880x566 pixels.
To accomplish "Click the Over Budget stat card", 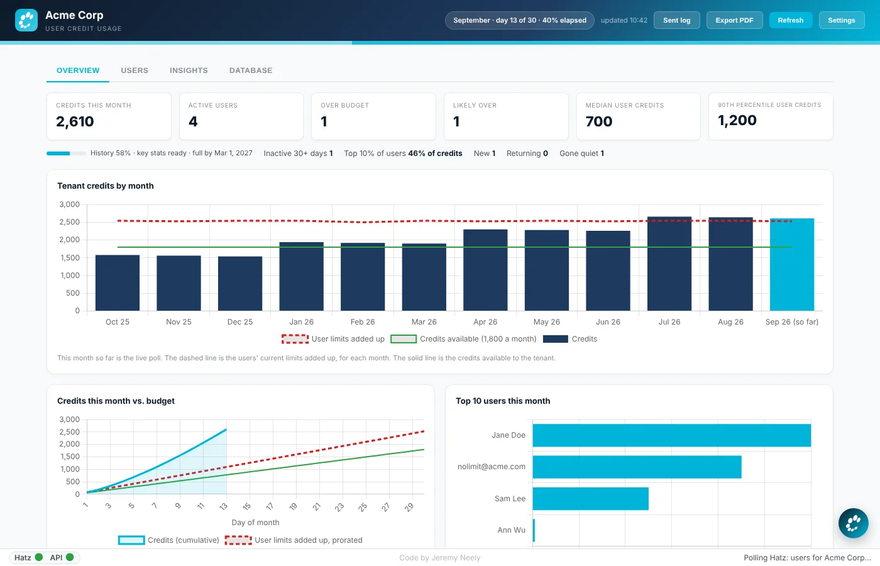I will pos(374,116).
